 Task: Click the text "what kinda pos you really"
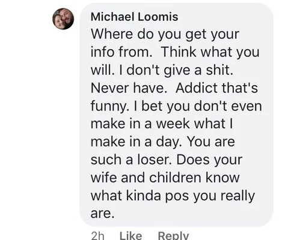pyautogui.click(x=173, y=196)
